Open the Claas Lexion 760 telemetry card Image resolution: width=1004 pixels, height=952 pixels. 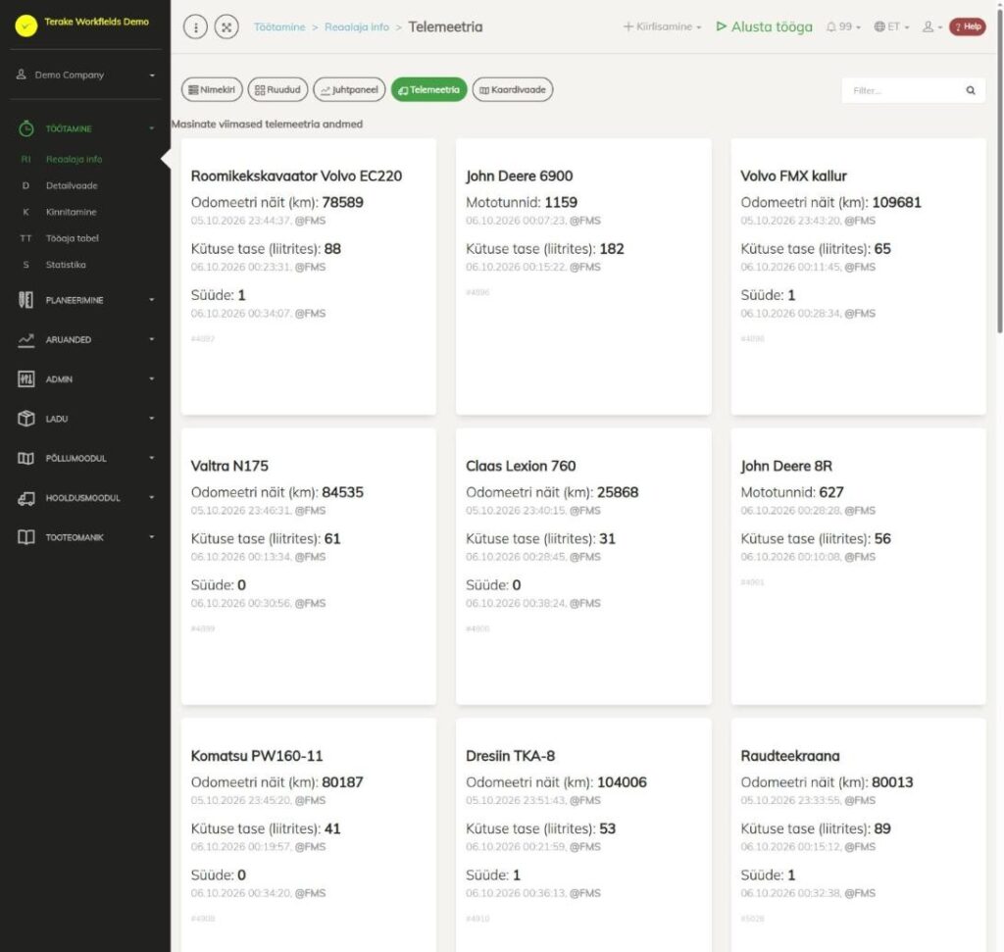point(583,567)
